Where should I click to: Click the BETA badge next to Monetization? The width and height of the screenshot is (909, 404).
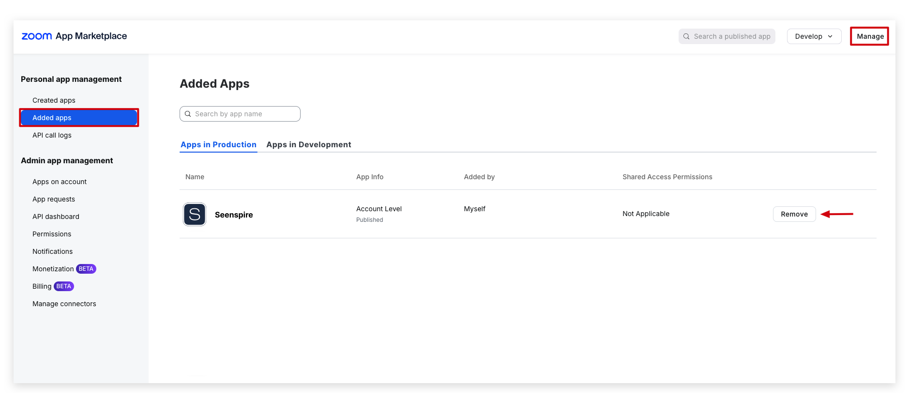pos(86,269)
